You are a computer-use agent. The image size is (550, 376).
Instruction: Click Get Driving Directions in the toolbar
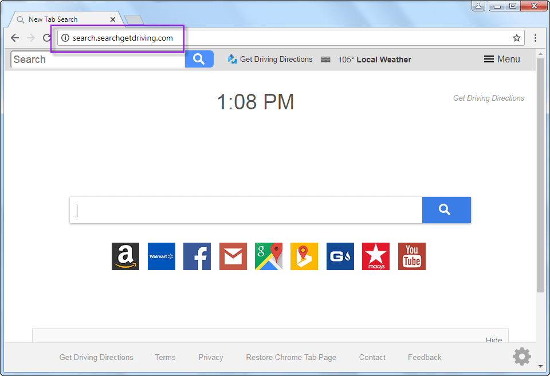[276, 59]
